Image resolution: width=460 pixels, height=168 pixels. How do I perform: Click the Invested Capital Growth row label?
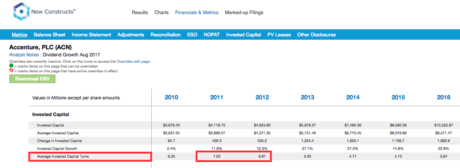pyautogui.click(x=57, y=149)
